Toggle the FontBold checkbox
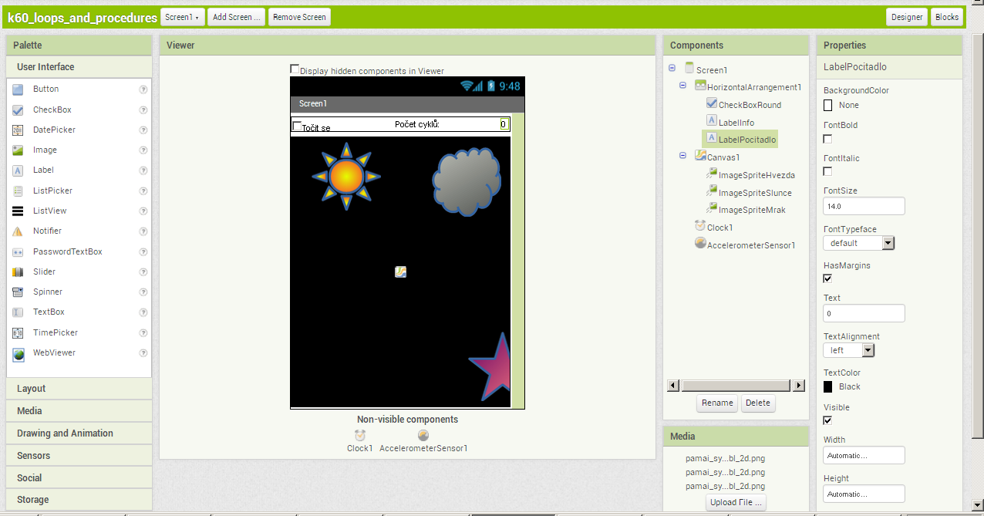 [x=827, y=139]
